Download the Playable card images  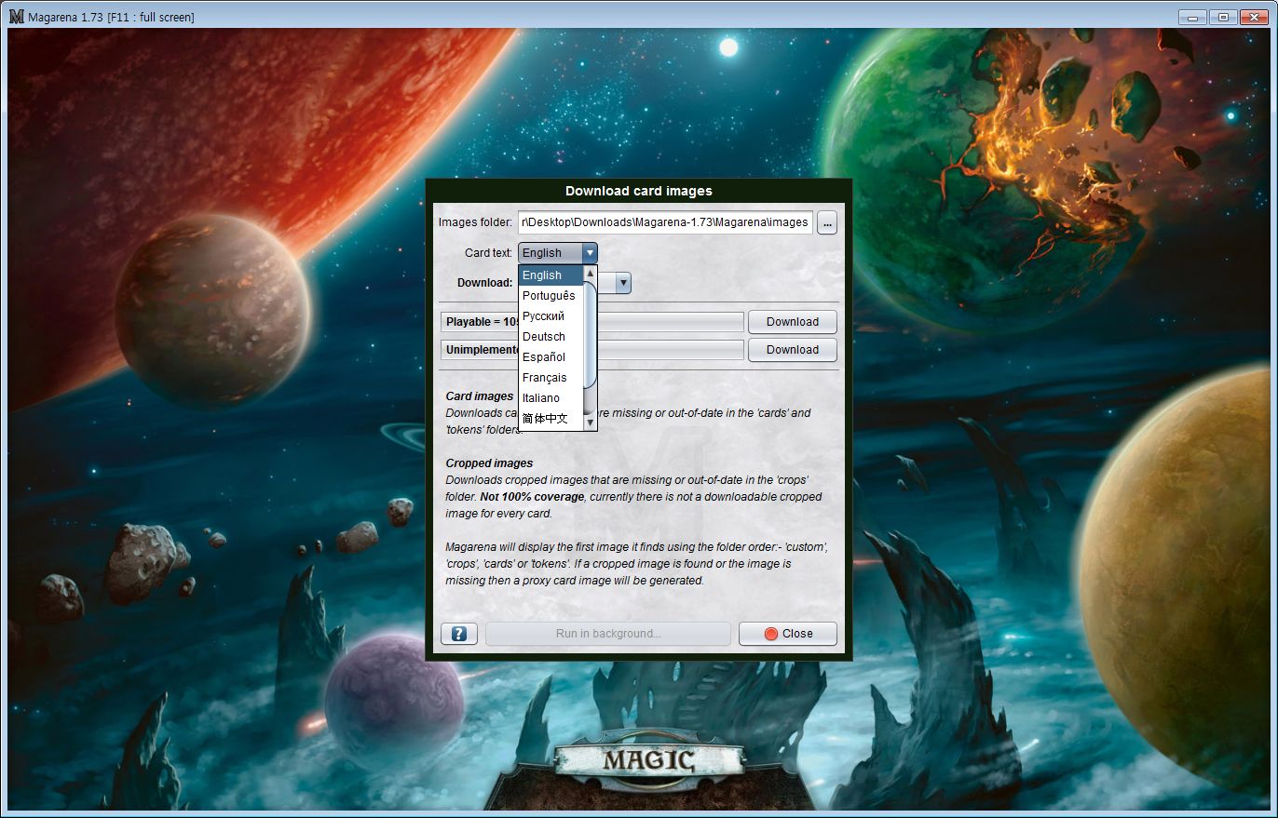792,322
